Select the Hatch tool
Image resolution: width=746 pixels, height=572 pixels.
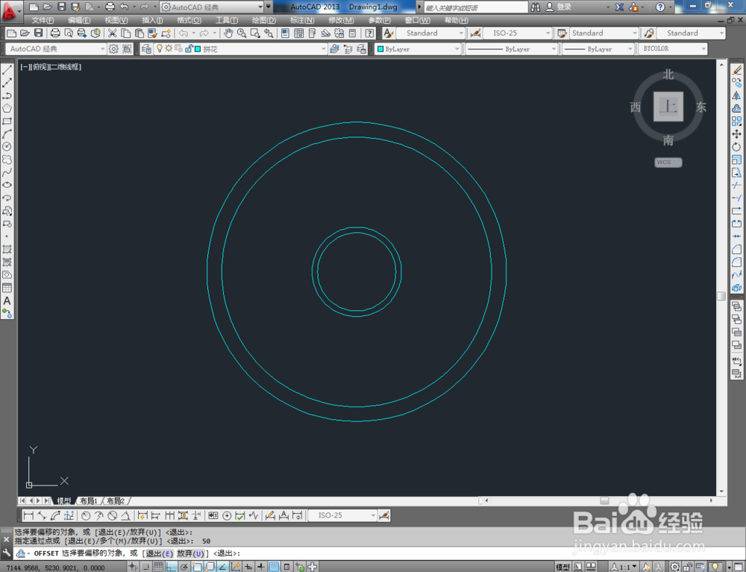tap(7, 249)
